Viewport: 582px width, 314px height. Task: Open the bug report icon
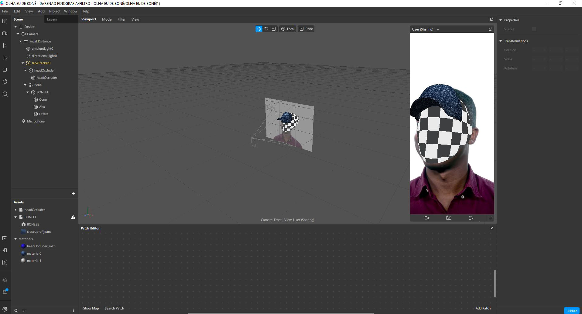[5, 280]
